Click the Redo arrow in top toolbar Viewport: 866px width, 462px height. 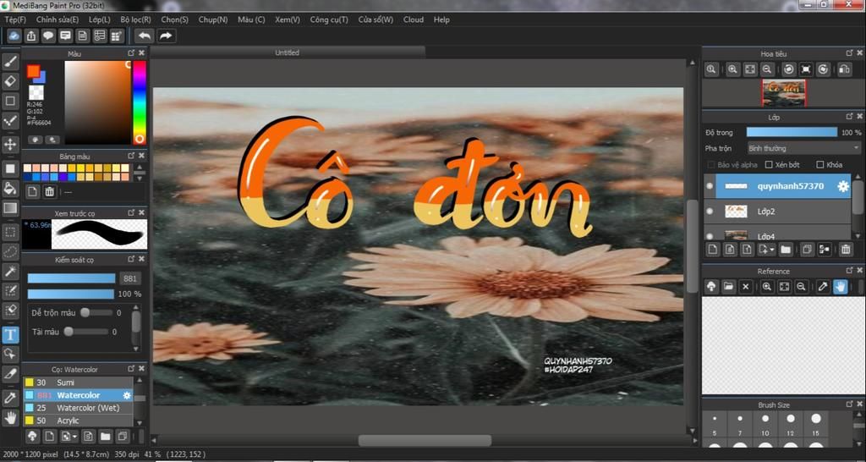(x=165, y=36)
